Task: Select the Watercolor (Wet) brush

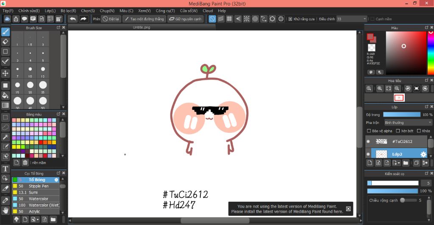Action: pos(36,205)
